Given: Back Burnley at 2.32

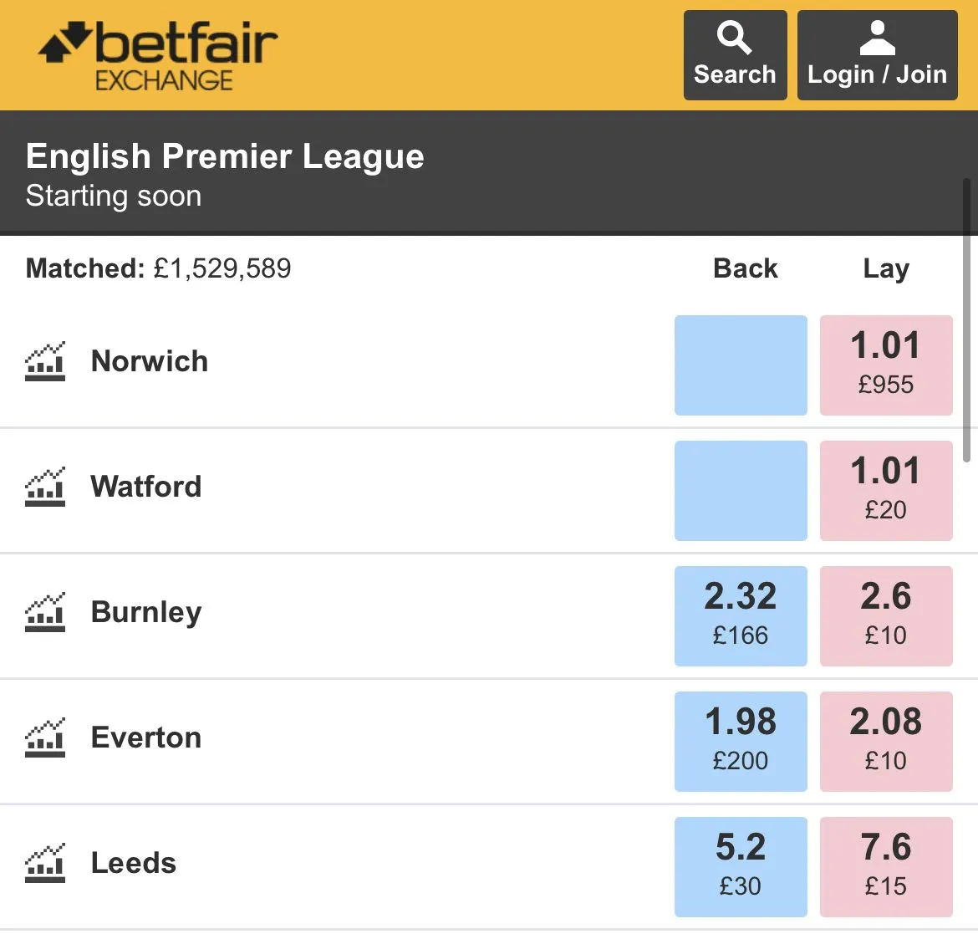Looking at the screenshot, I should [x=741, y=616].
